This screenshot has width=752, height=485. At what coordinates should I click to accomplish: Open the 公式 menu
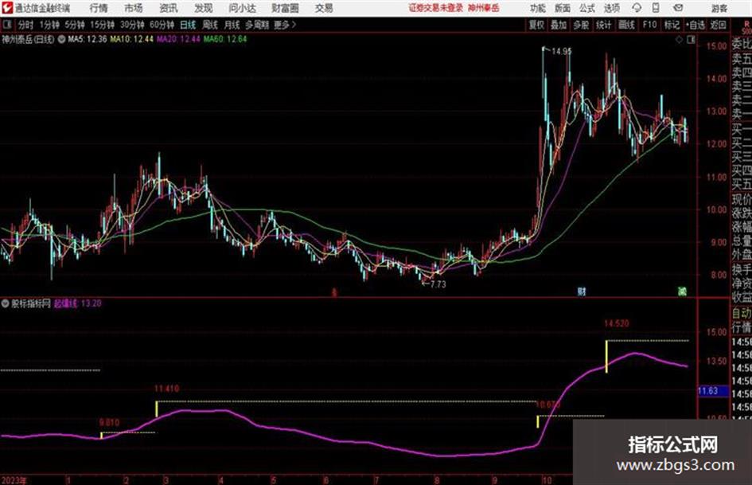587,8
